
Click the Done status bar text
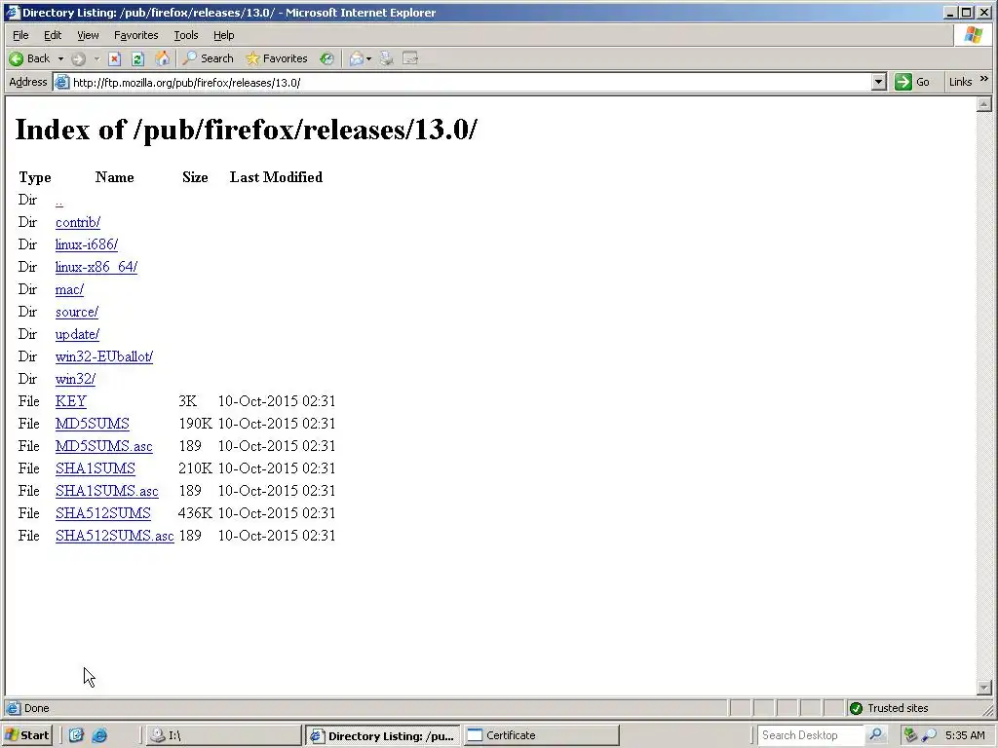pos(36,708)
